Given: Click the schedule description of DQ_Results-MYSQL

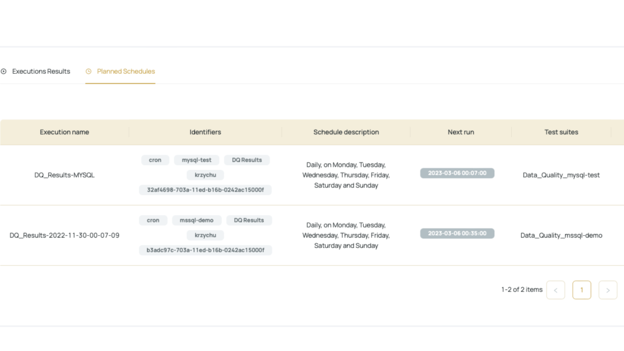Looking at the screenshot, I should tap(346, 175).
